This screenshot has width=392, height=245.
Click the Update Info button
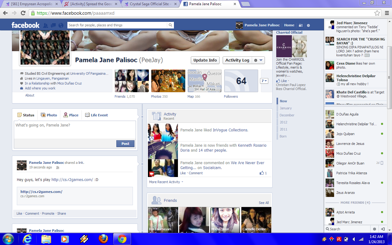[x=205, y=60]
